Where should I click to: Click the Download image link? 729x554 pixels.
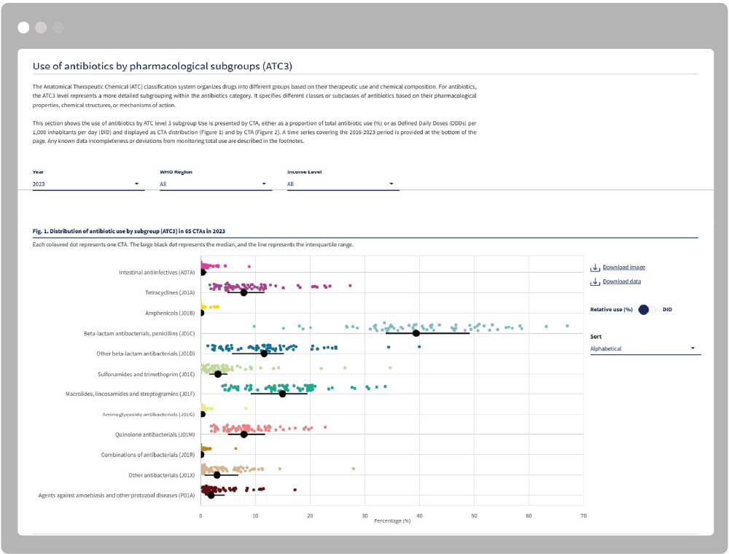pos(623,268)
